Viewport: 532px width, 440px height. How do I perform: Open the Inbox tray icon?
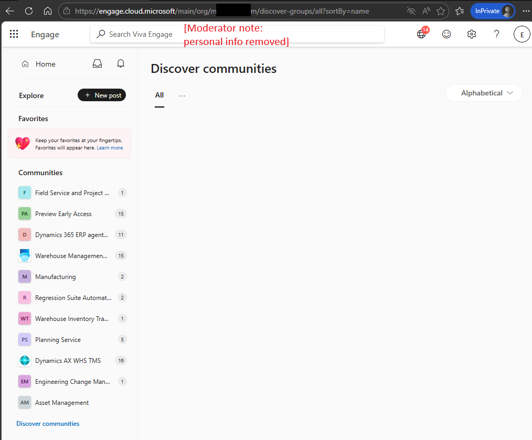pos(98,64)
